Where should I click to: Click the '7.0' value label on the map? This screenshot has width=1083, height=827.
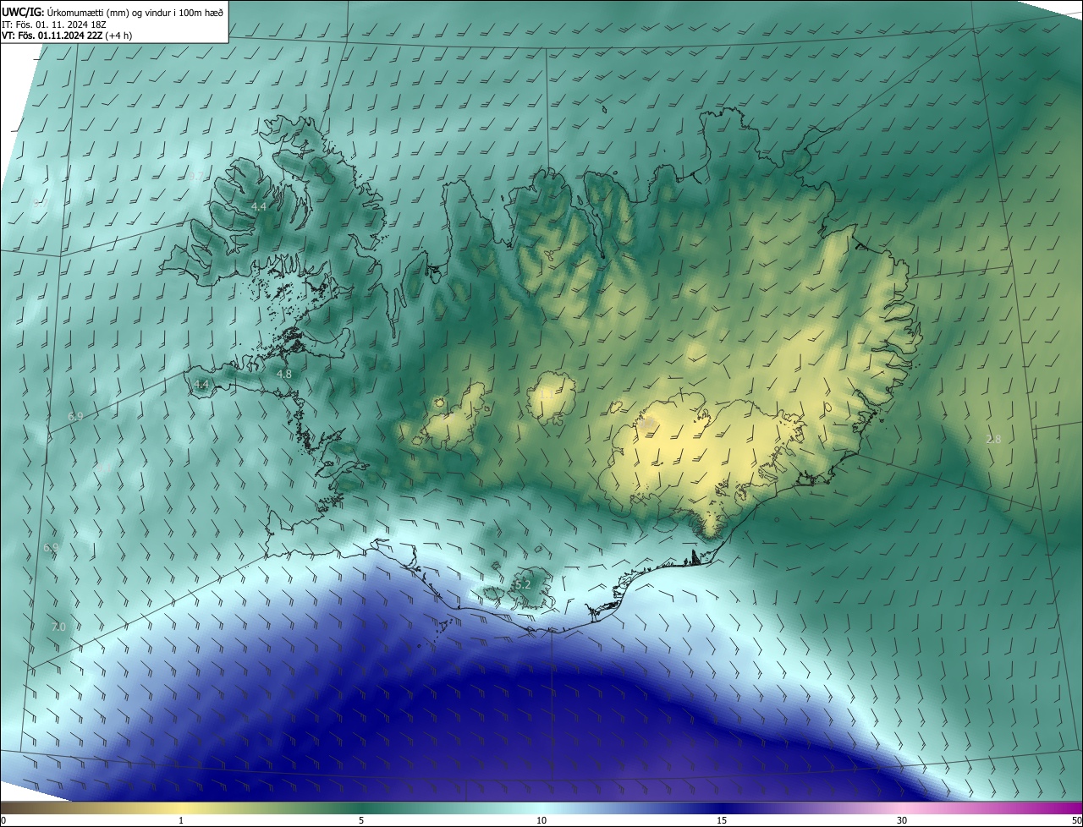coord(58,627)
